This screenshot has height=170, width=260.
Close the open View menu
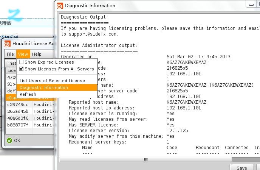[x=23, y=54]
